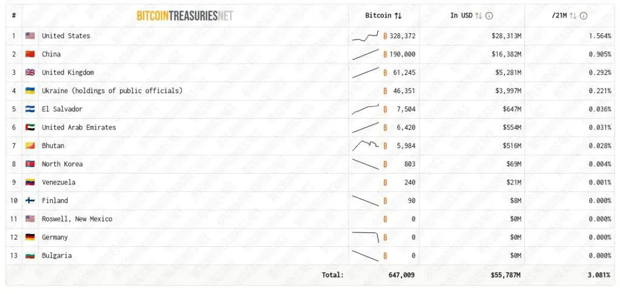
Task: Select the Roswell, New Mexico row
Action: click(x=77, y=219)
